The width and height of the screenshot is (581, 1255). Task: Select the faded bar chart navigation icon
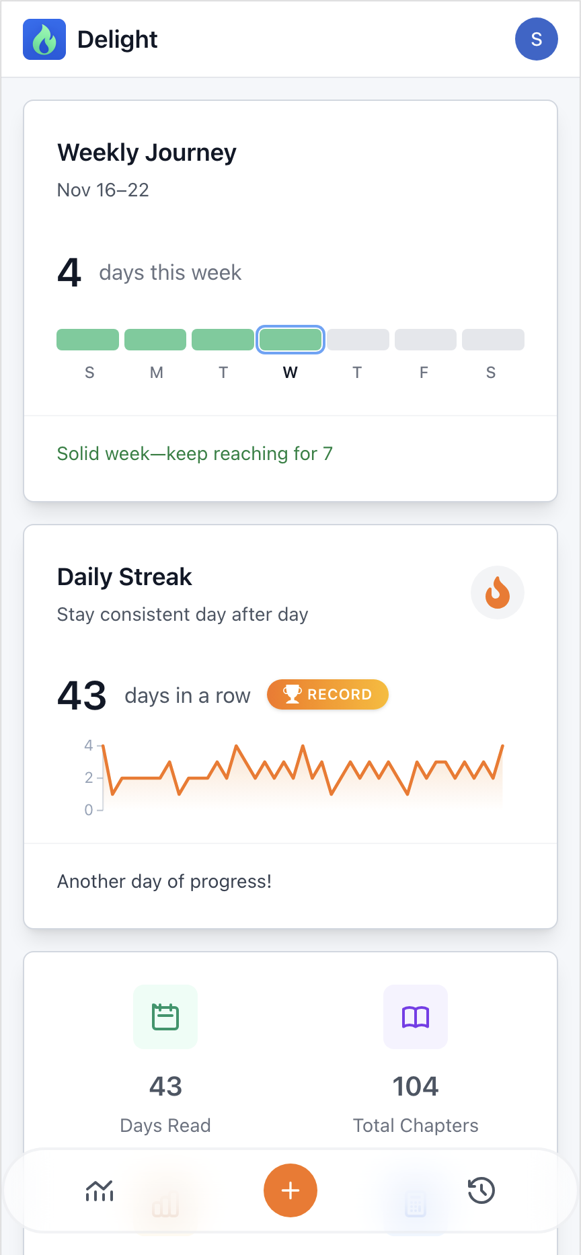point(165,1204)
